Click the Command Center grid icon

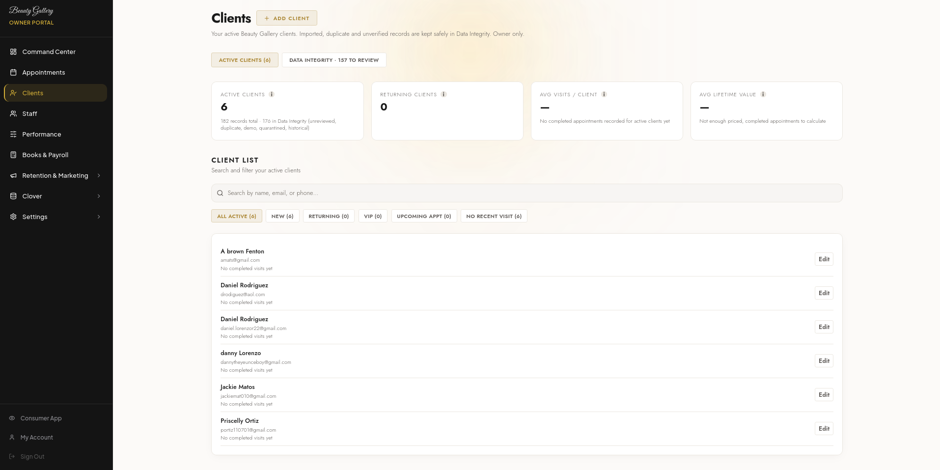click(x=13, y=52)
